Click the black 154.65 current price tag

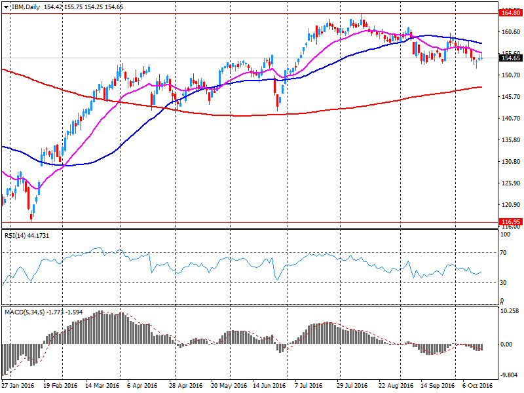511,58
